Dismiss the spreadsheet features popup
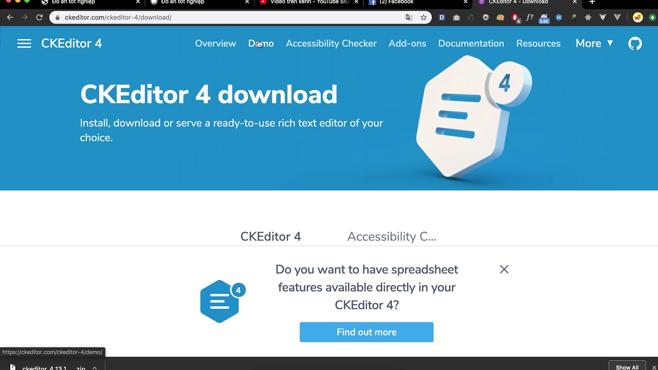The image size is (658, 370). pyautogui.click(x=504, y=269)
